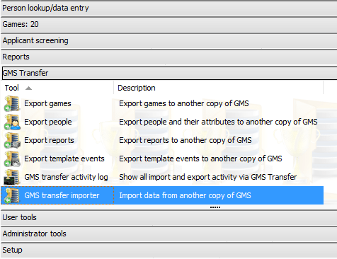Click 'Import data from another copy of GMS'

[185, 195]
